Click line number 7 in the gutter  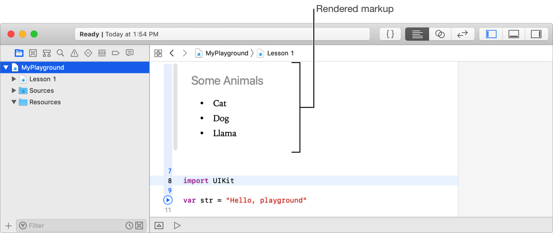point(170,171)
